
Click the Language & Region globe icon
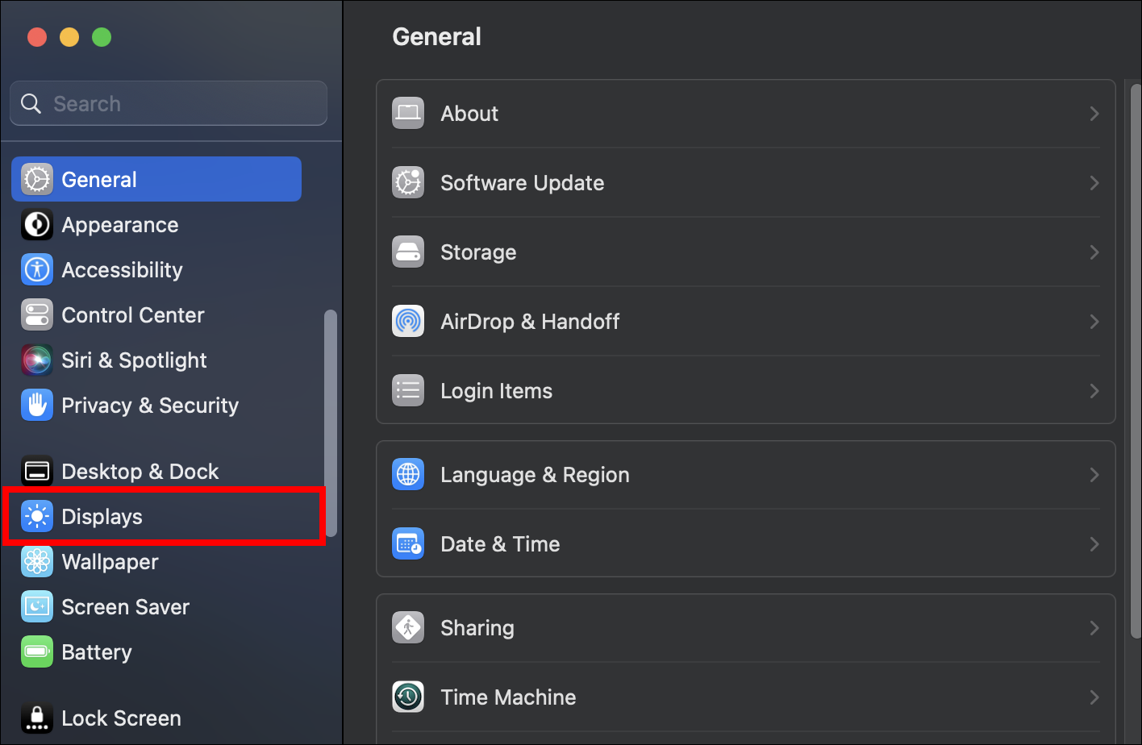click(x=408, y=475)
